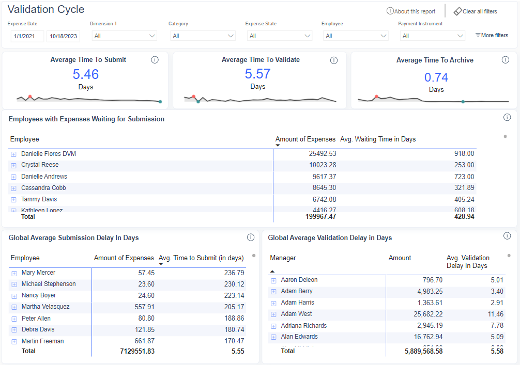Screen dimensions: 520x365
Task: Open the Expense State dropdown
Action: [x=279, y=36]
